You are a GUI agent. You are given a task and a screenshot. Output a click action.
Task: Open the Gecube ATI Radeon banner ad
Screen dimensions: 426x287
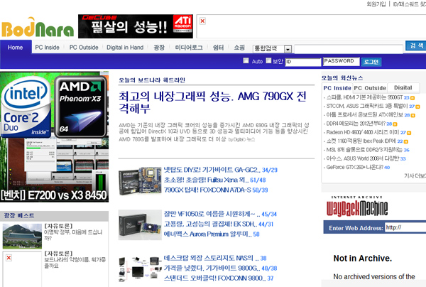136,26
